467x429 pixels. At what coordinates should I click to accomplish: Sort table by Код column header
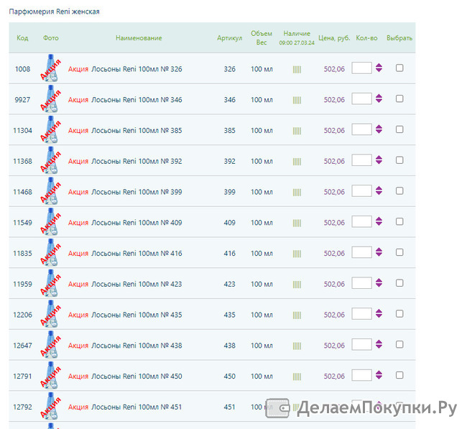pos(22,38)
